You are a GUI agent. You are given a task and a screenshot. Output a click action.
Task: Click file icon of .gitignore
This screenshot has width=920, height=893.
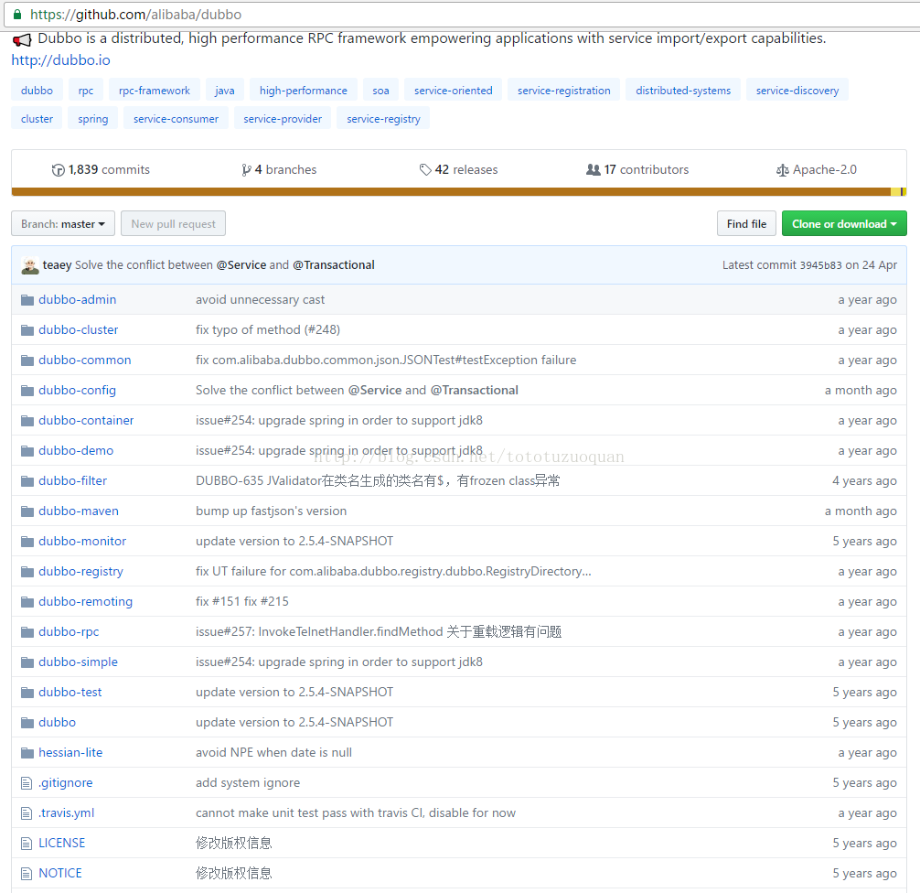(27, 783)
